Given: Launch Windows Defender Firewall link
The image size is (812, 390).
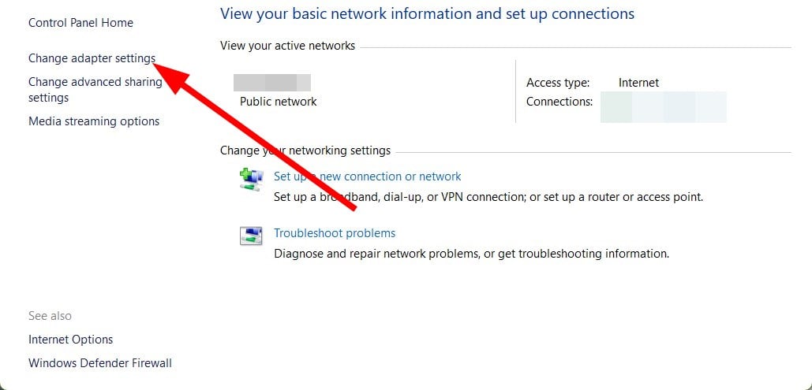Looking at the screenshot, I should (100, 363).
